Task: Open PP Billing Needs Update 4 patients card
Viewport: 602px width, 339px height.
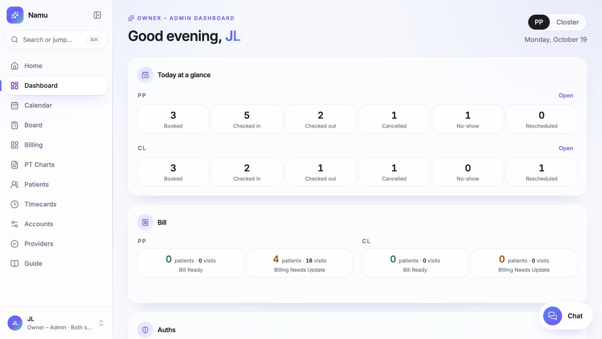Action: pyautogui.click(x=300, y=263)
